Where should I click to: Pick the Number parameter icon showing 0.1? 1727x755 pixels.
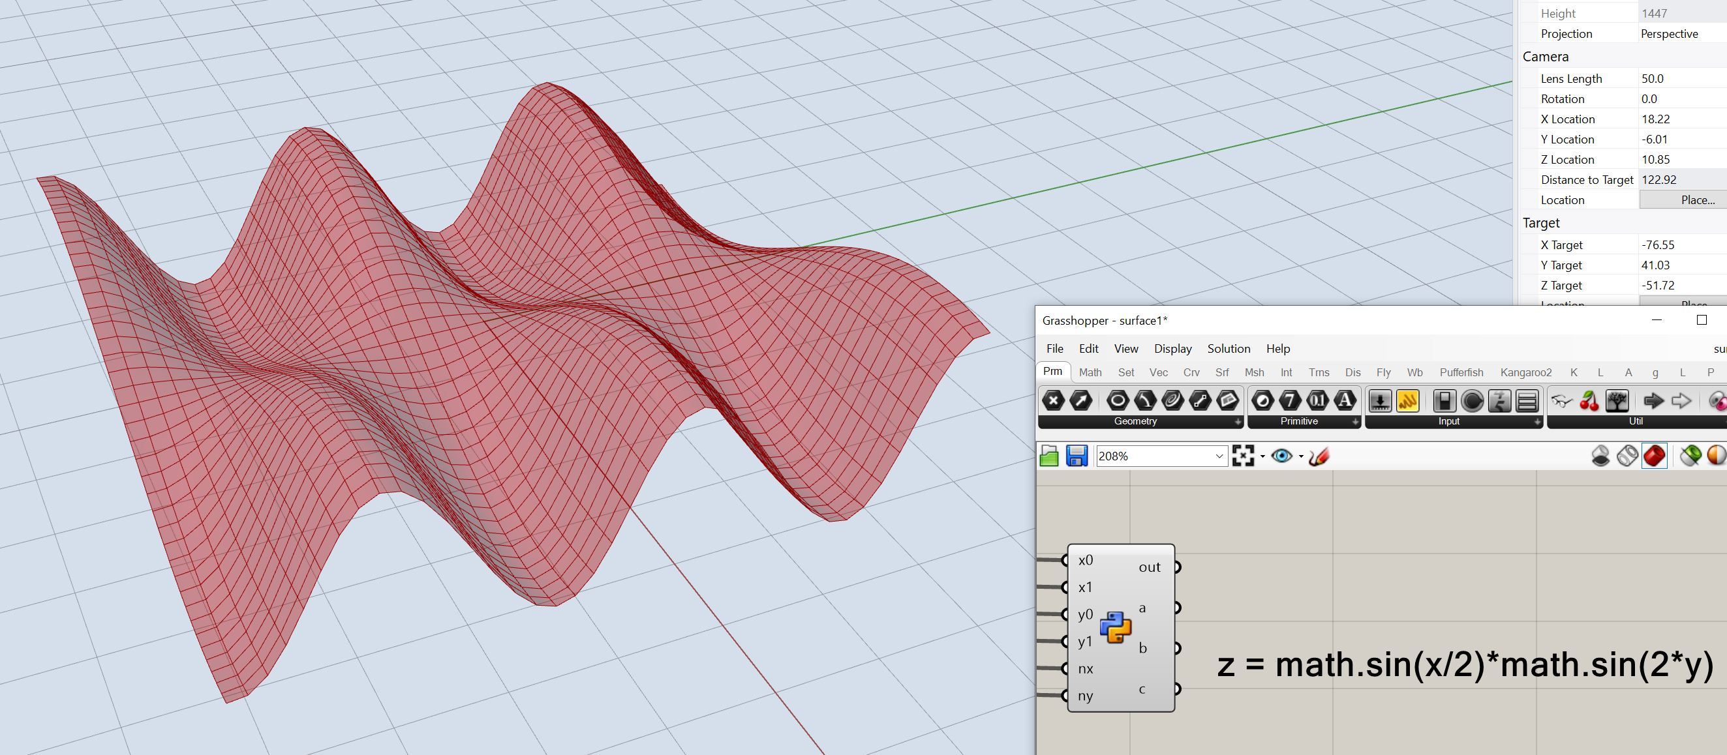[1318, 400]
